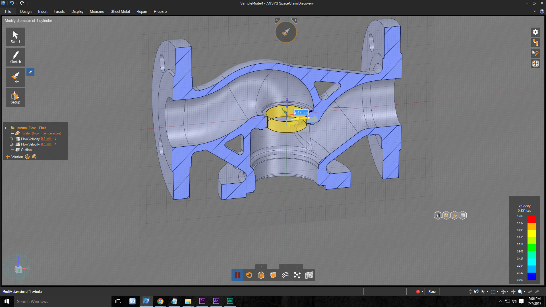Click the spin view icon in status bar
The height and width of the screenshot is (307, 546).
[x=503, y=291]
